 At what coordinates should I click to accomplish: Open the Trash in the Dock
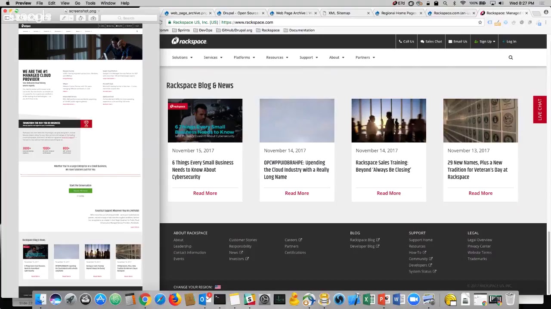tap(510, 299)
